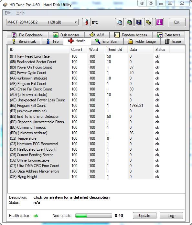Switch to the Disk monitor tab
192x225 pixels.
(66, 35)
